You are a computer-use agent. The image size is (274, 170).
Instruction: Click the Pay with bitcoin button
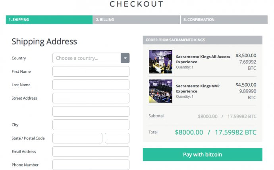click(203, 155)
